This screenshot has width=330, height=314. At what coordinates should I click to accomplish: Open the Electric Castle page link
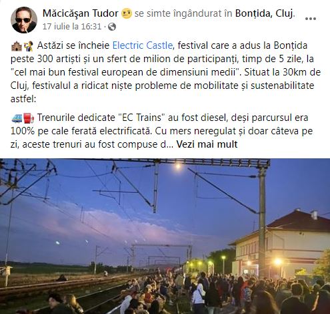point(143,45)
